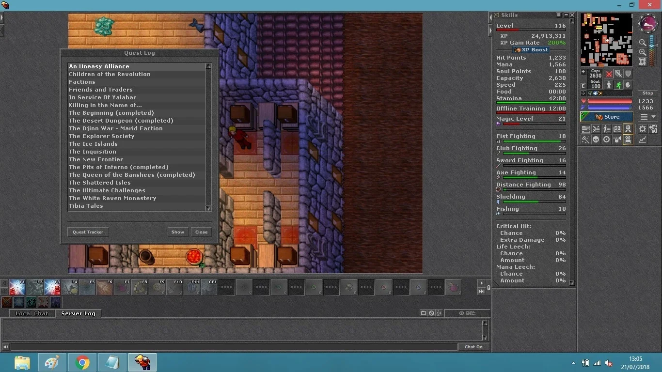Toggle the eye read-only chat switch
Image resolution: width=662 pixels, height=372 pixels.
(467, 313)
